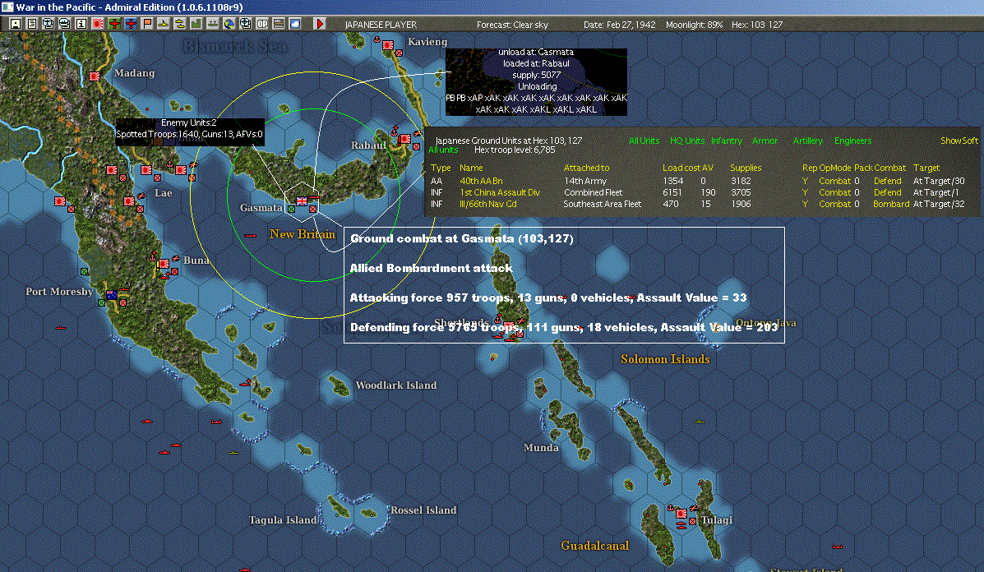Click the orange flag toolbar icon

click(147, 24)
